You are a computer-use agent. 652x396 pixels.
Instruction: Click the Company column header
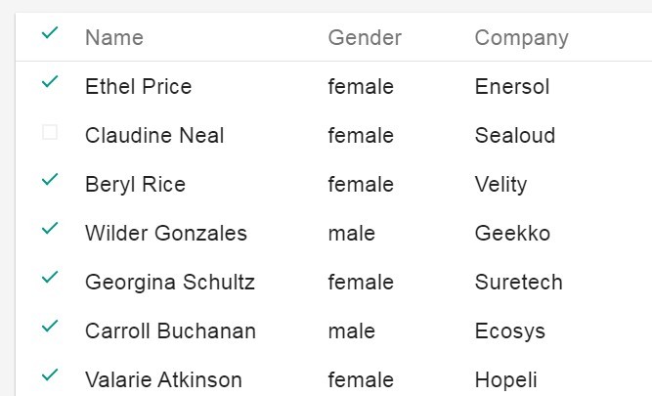pyautogui.click(x=521, y=38)
